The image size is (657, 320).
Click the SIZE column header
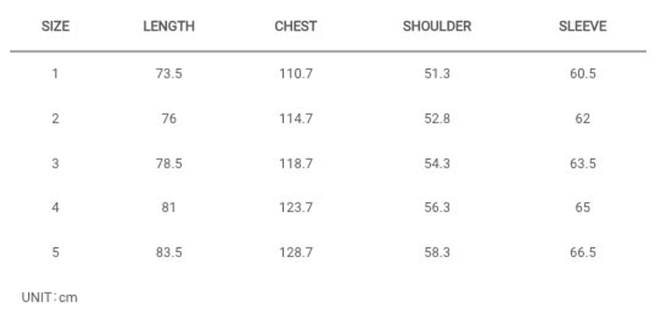55,26
